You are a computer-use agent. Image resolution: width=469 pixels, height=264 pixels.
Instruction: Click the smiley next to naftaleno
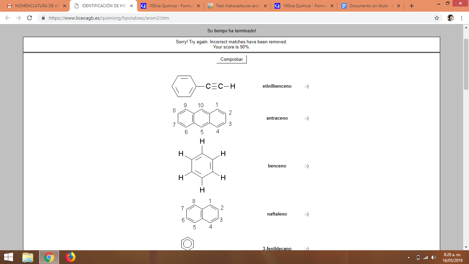[306, 214]
